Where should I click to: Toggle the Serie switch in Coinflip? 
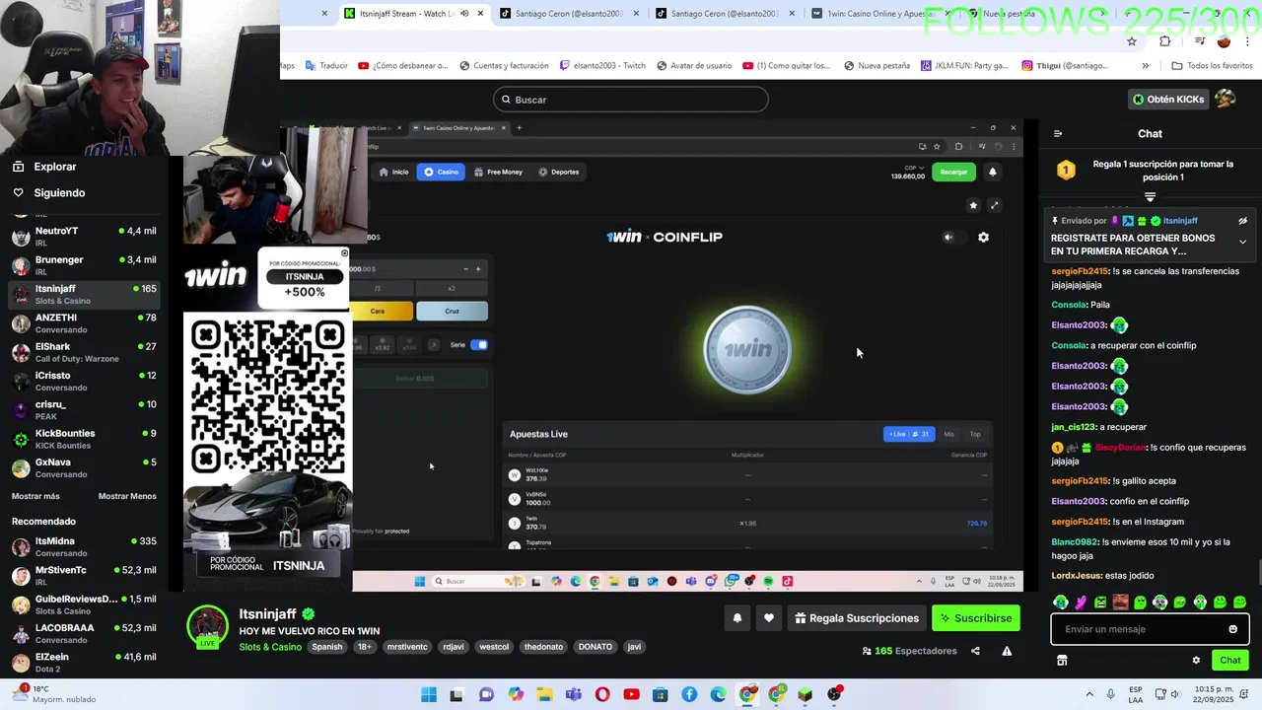(x=479, y=345)
